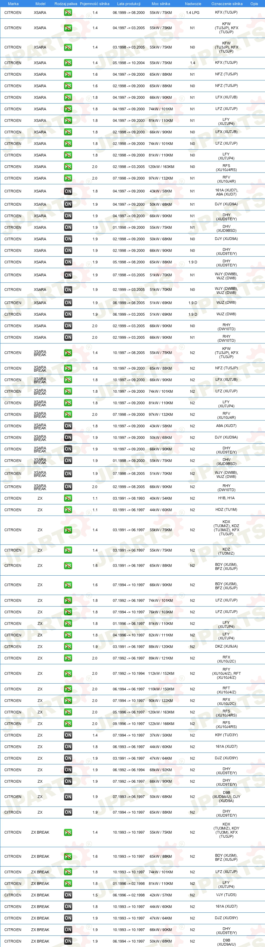Click petrol icon in ZX 82kW / 111KM row
This screenshot has height=947, width=265.
(x=68, y=635)
